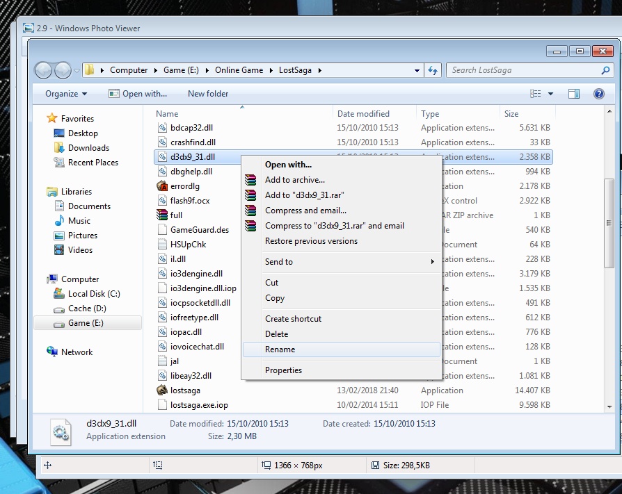Open the Help question mark icon
The image size is (622, 494).
(598, 94)
